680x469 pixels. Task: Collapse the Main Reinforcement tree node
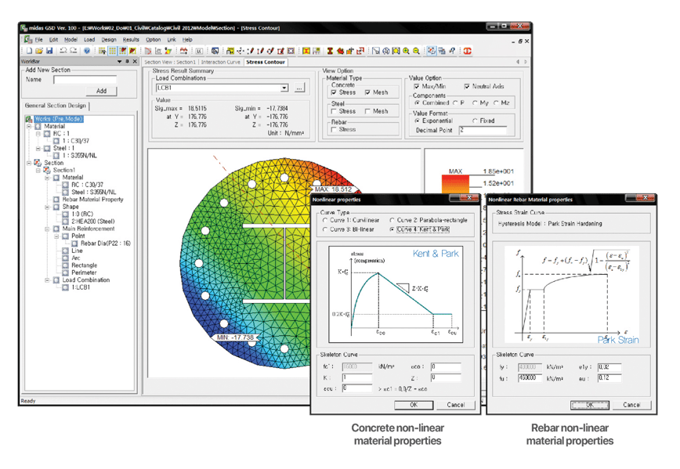pyautogui.click(x=48, y=229)
